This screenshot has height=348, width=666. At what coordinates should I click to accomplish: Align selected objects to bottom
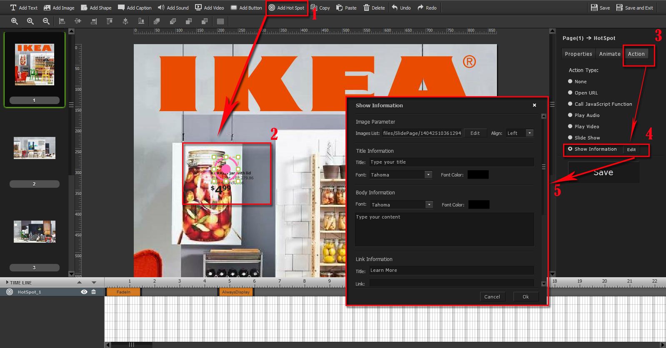click(141, 21)
